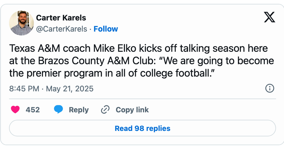The width and height of the screenshot is (284, 148).
Task: Click the May 21, 2025 date
Action: [70, 89]
